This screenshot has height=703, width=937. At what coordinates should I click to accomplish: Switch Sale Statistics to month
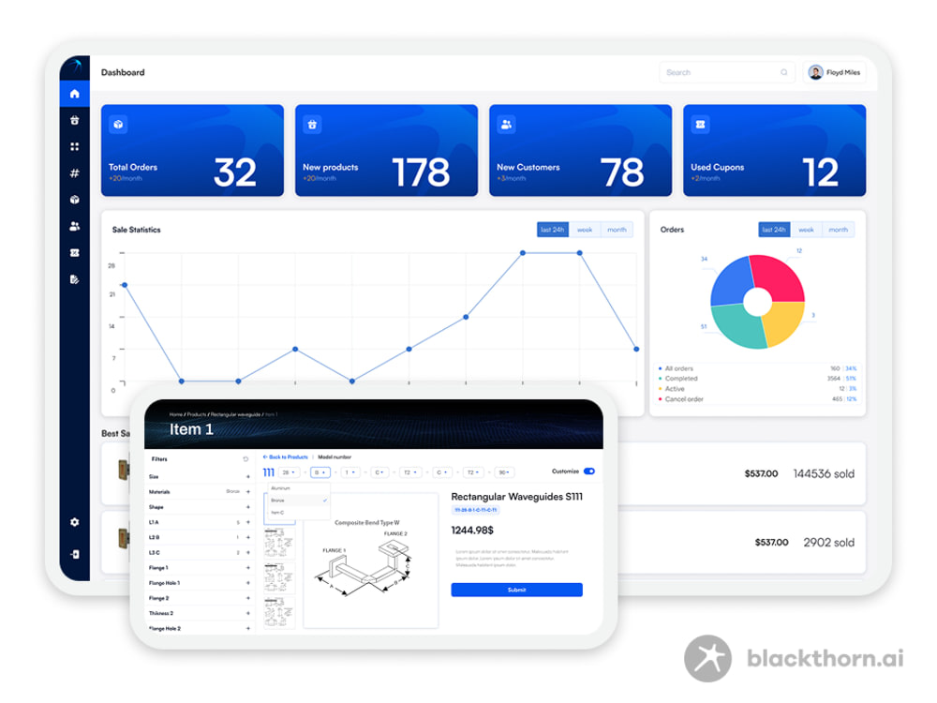(617, 230)
